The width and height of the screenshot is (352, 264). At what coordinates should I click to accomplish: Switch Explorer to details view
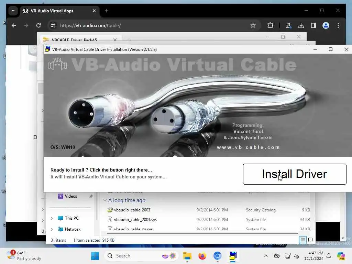[303, 240]
